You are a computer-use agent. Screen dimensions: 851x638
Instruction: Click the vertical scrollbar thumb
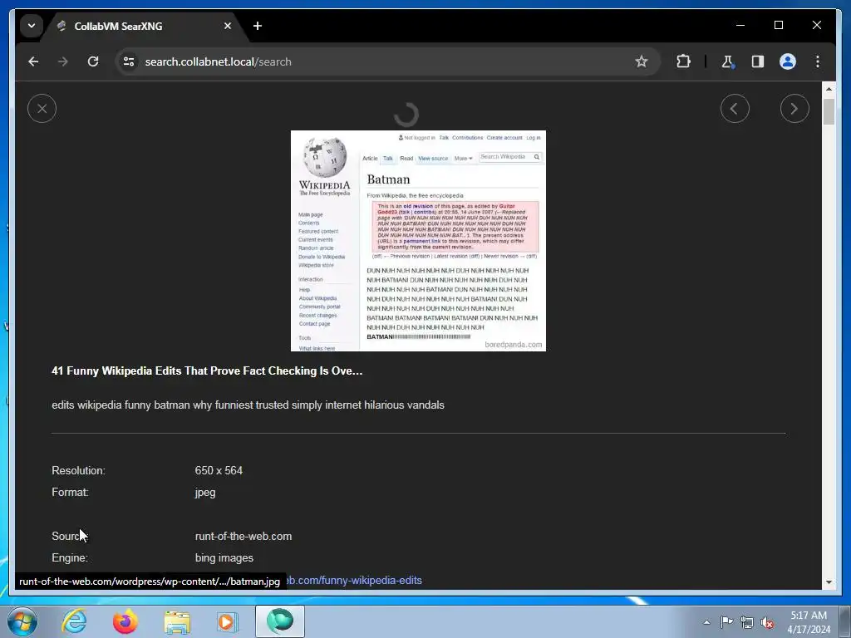point(829,112)
